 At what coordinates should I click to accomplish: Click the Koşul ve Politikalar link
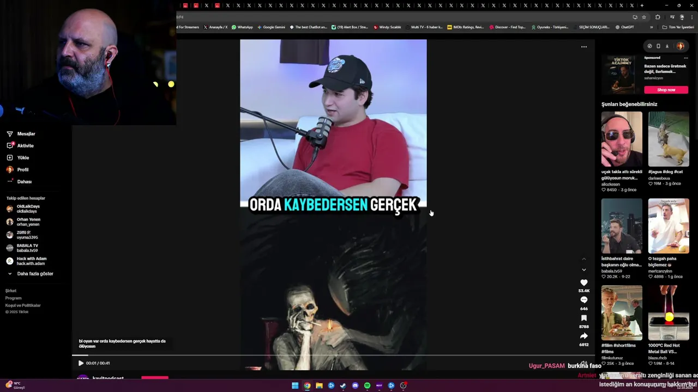tap(23, 305)
